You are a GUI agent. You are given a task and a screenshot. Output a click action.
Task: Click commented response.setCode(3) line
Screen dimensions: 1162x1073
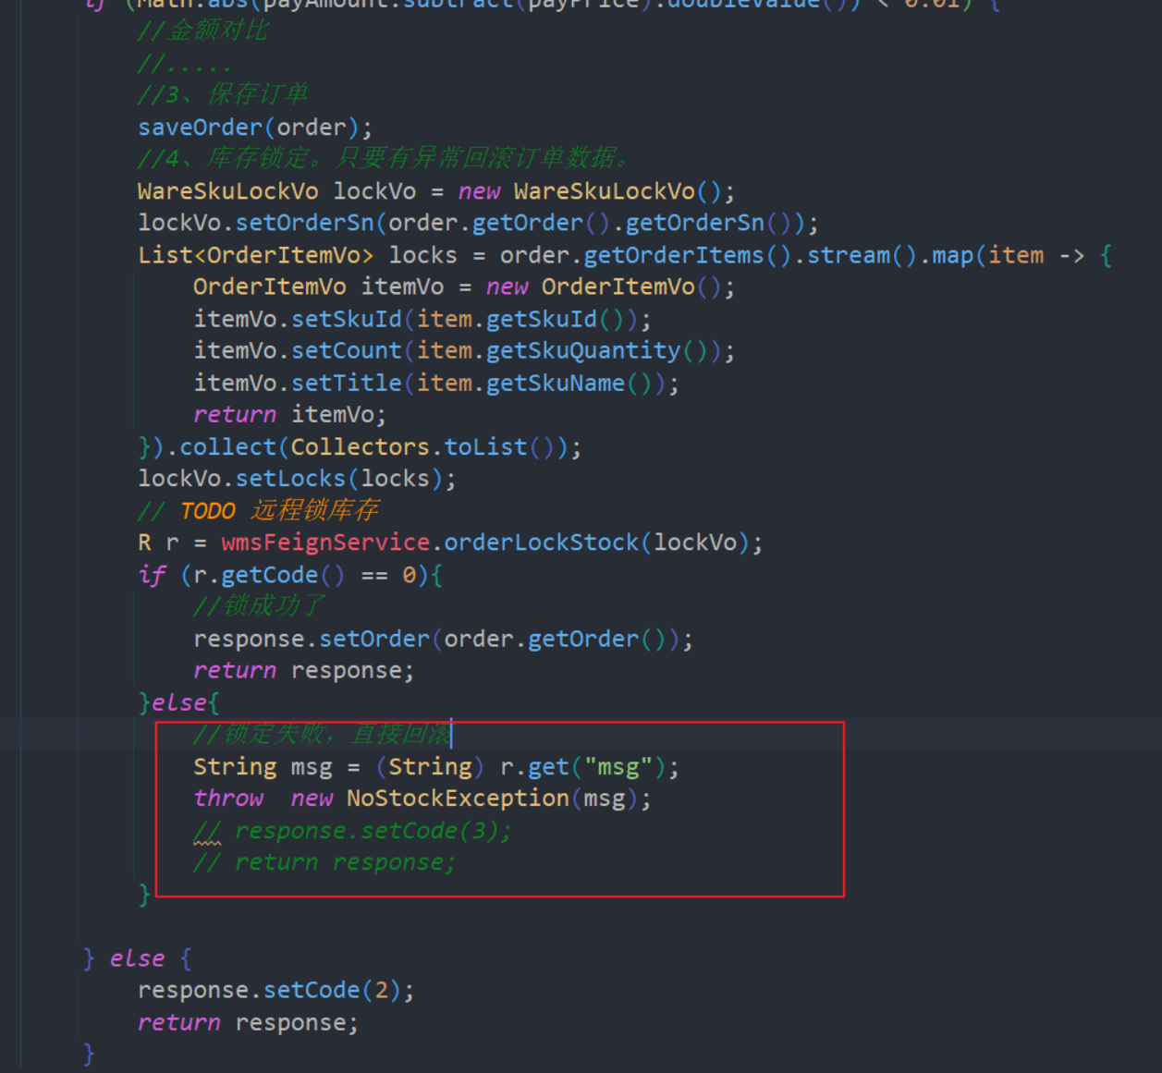pos(352,830)
